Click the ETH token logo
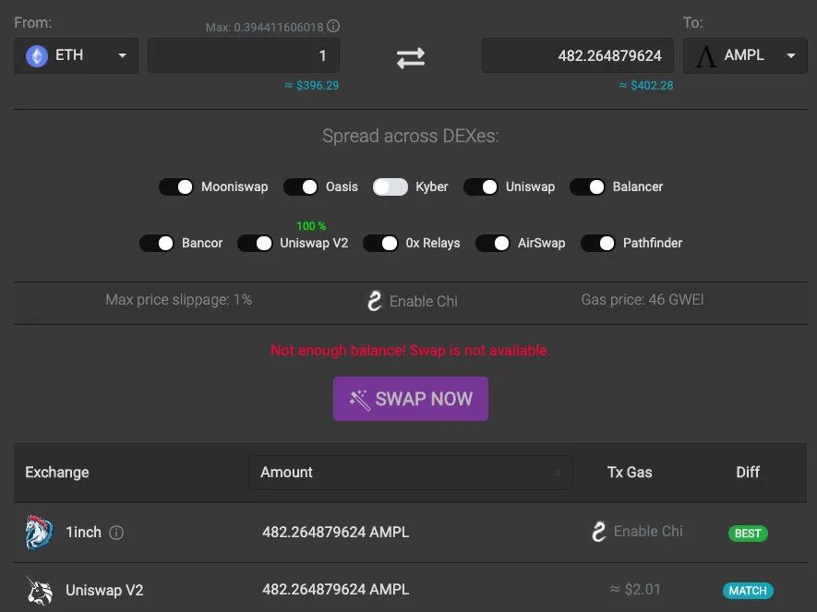 37,55
